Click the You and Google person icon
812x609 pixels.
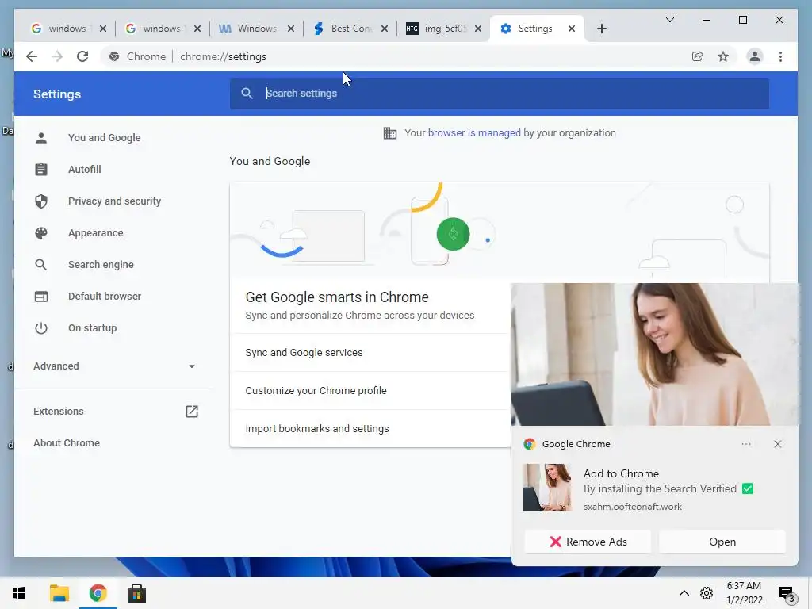41,138
